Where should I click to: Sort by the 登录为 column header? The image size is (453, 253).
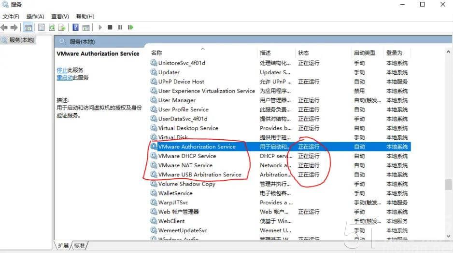[x=395, y=53]
